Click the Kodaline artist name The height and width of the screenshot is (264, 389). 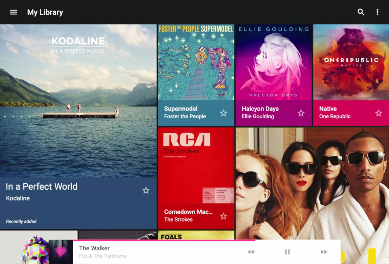[18, 198]
